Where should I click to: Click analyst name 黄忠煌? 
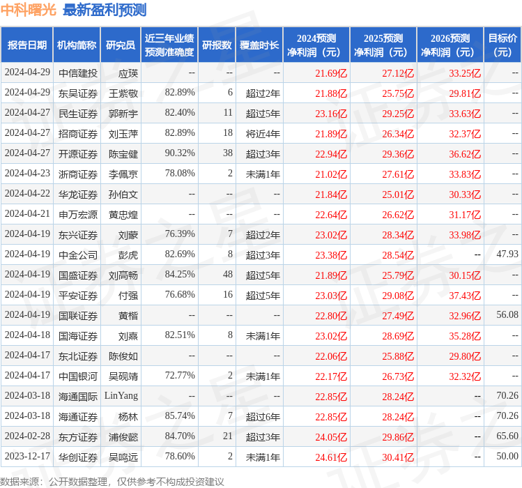123,215
